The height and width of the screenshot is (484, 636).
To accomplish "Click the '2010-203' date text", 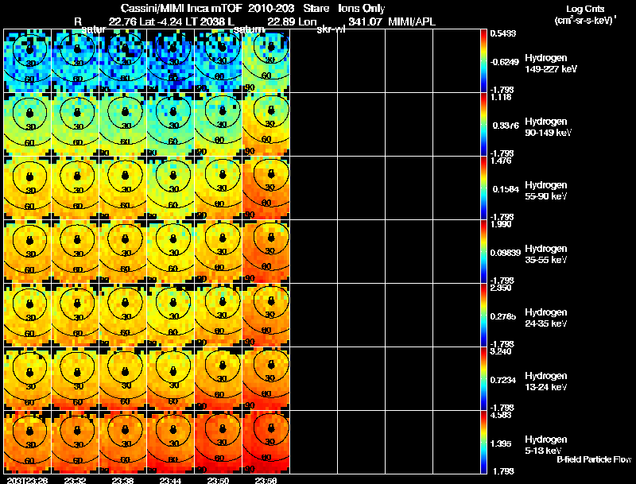I will click(x=271, y=9).
